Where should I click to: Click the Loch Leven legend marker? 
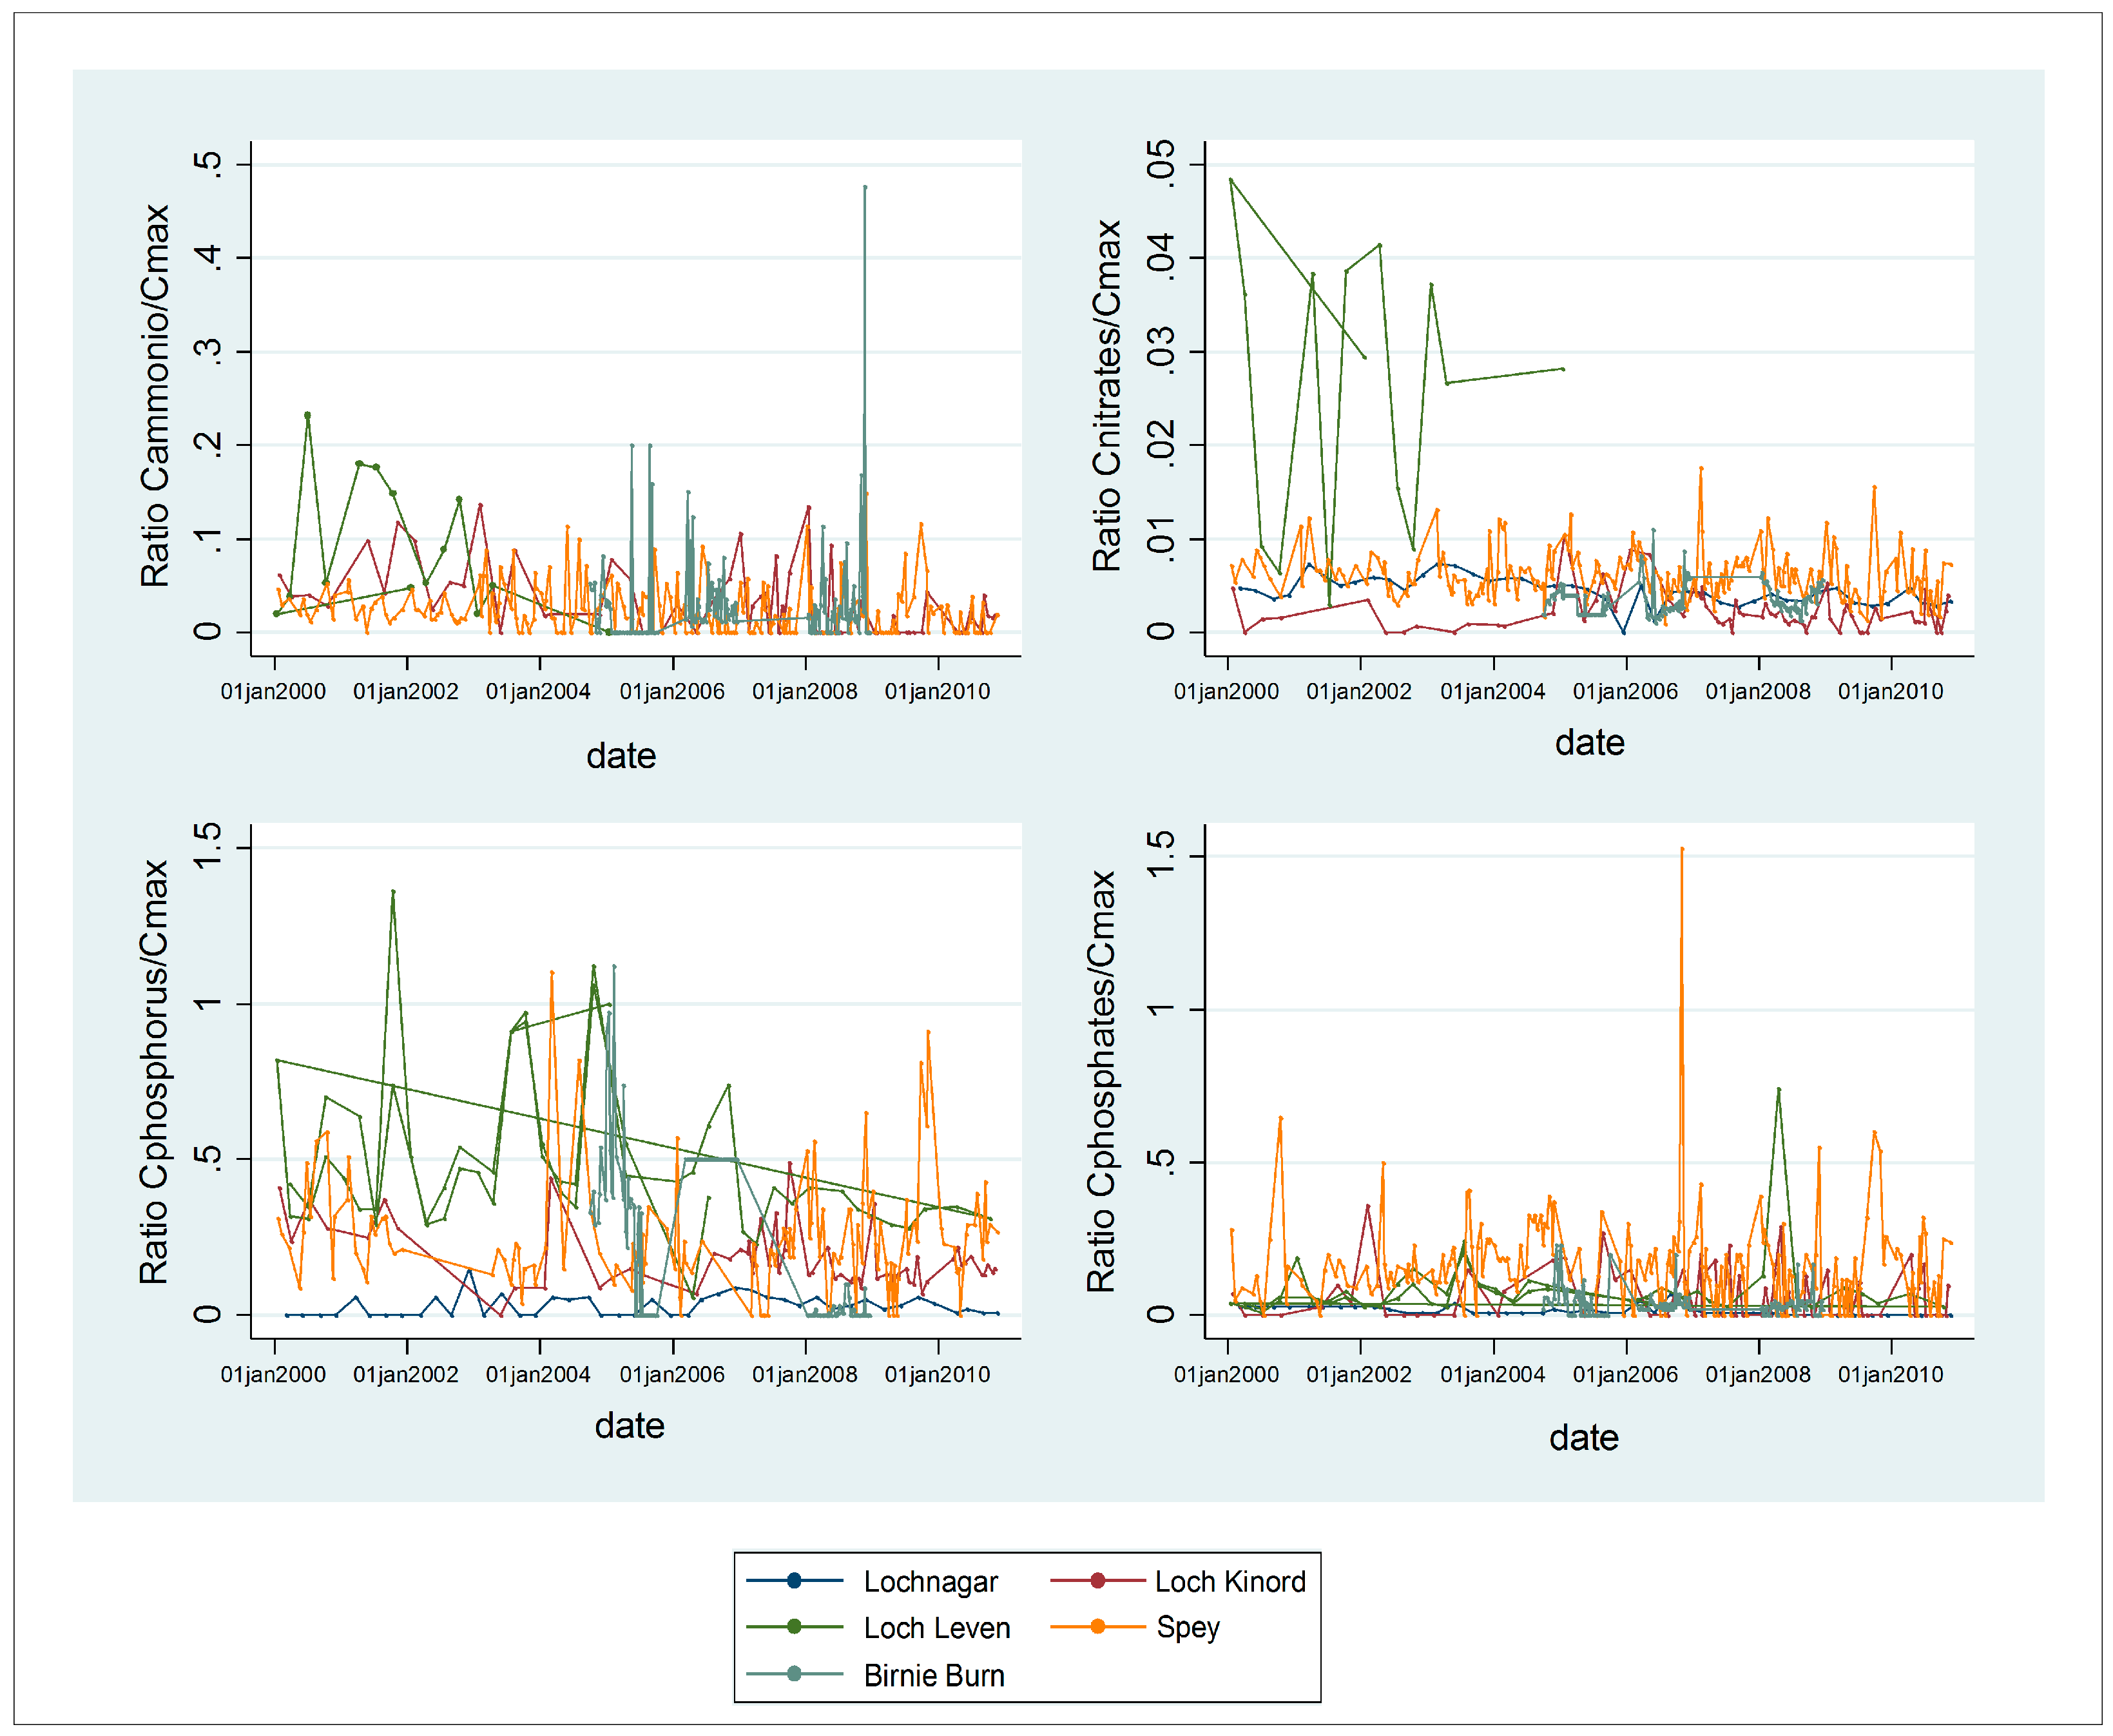794,1627
